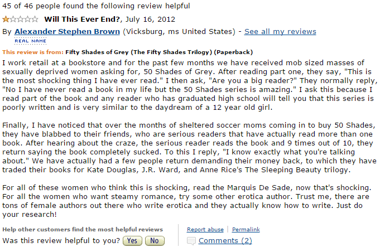Click the fifth empty star in rating

[x=35, y=19]
